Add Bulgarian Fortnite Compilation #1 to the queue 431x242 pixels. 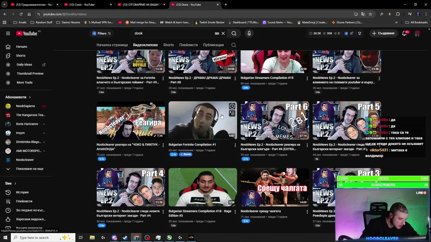point(232,114)
